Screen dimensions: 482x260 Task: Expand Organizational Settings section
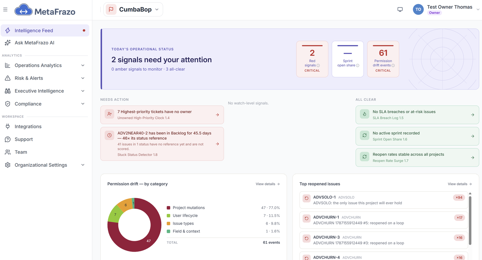pos(45,165)
